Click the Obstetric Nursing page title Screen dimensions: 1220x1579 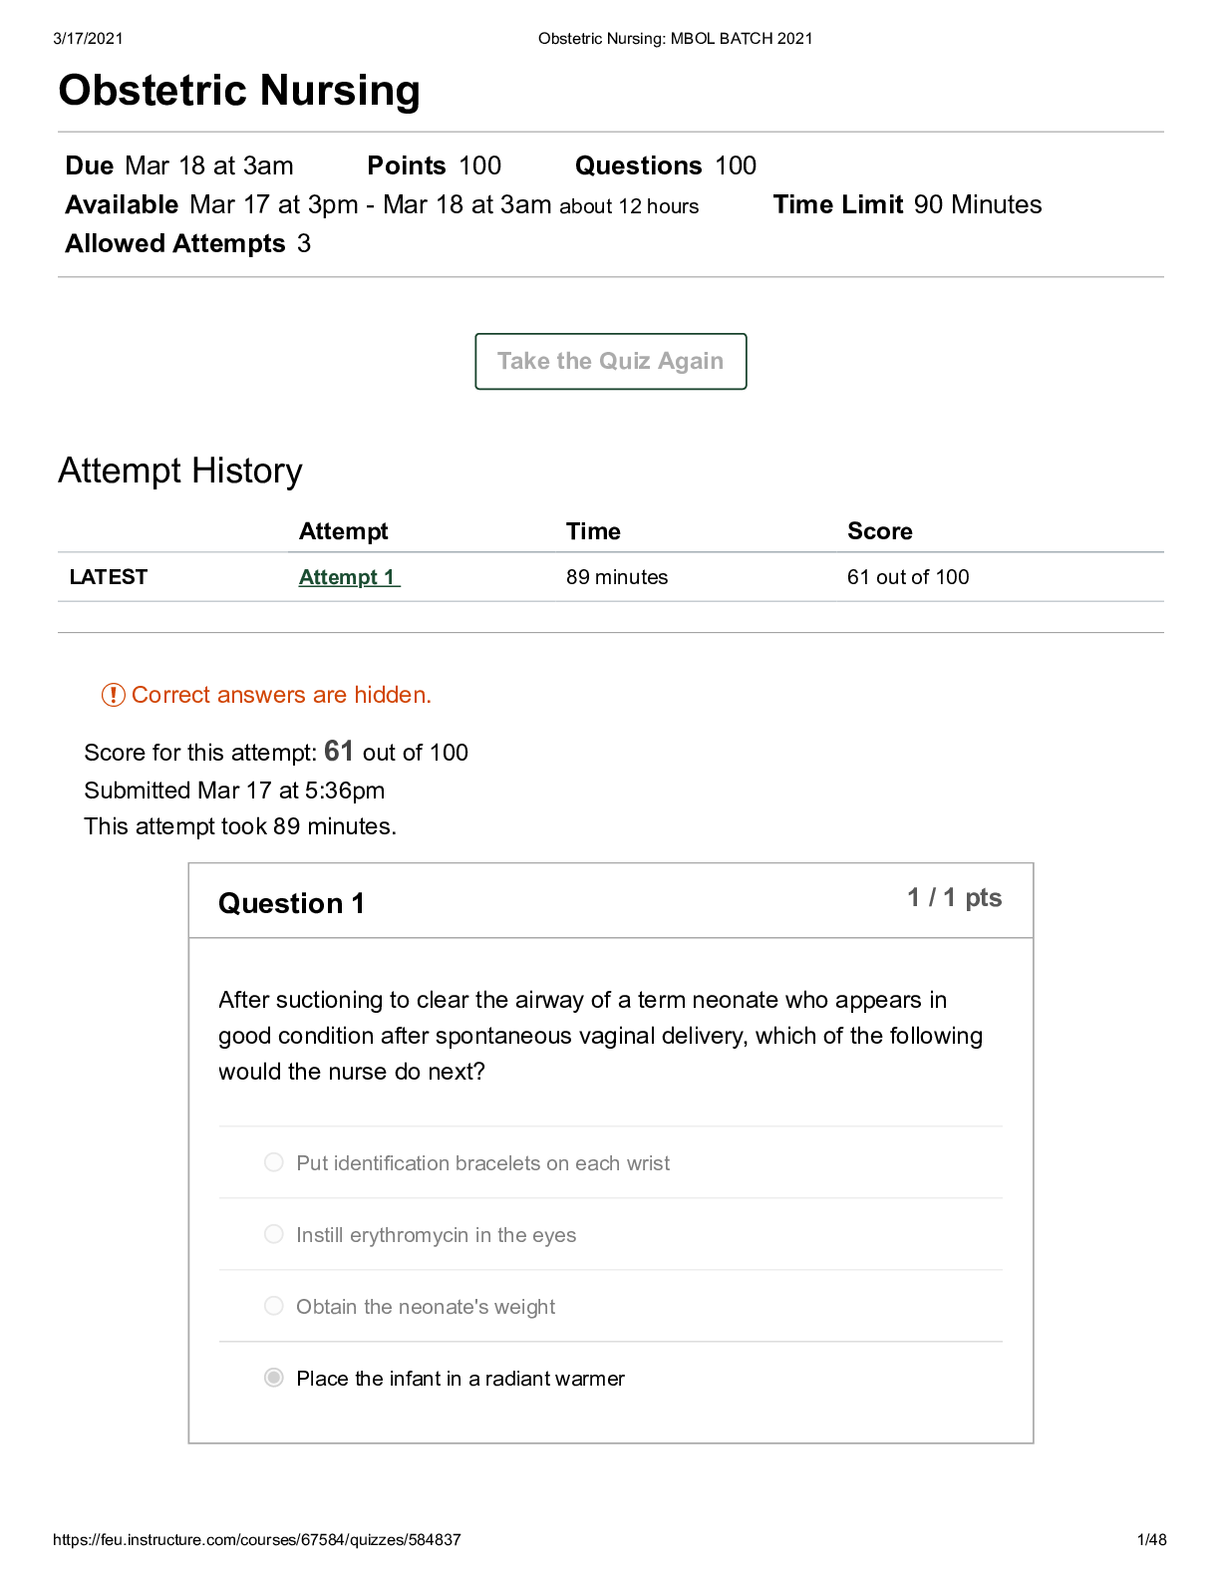tap(239, 91)
